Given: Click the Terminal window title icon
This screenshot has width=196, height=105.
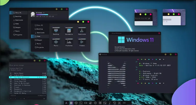Looking at the screenshot, I should coord(100,54).
